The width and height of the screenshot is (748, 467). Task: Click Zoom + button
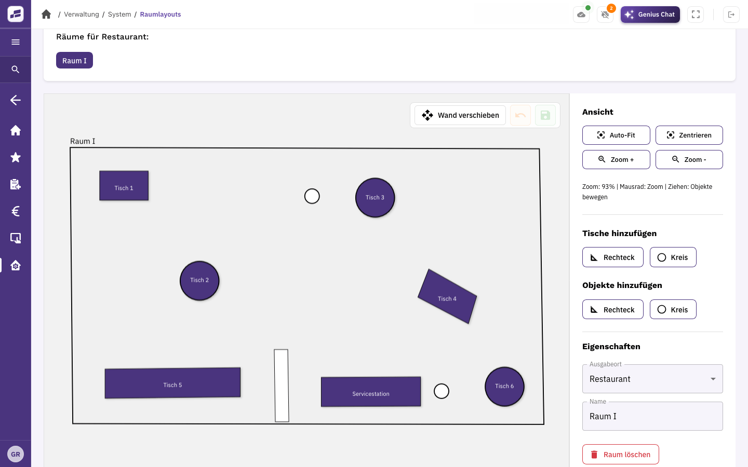(x=616, y=159)
